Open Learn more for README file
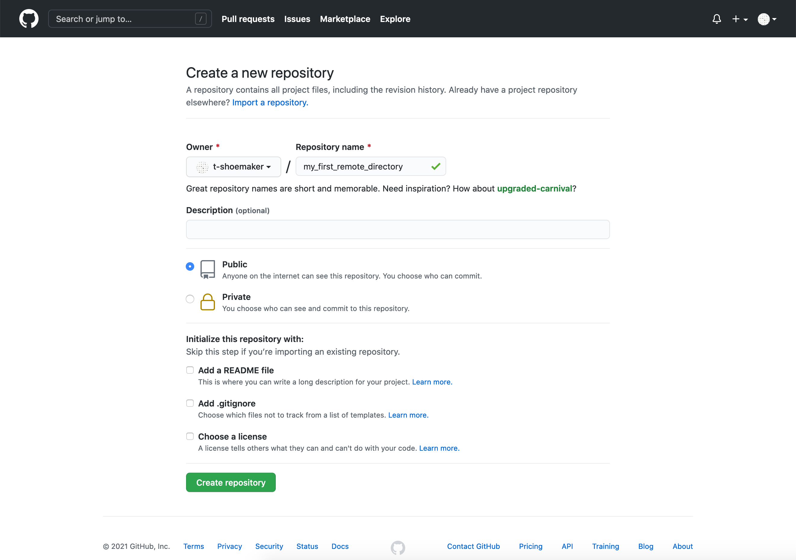The width and height of the screenshot is (796, 560). coord(432,382)
